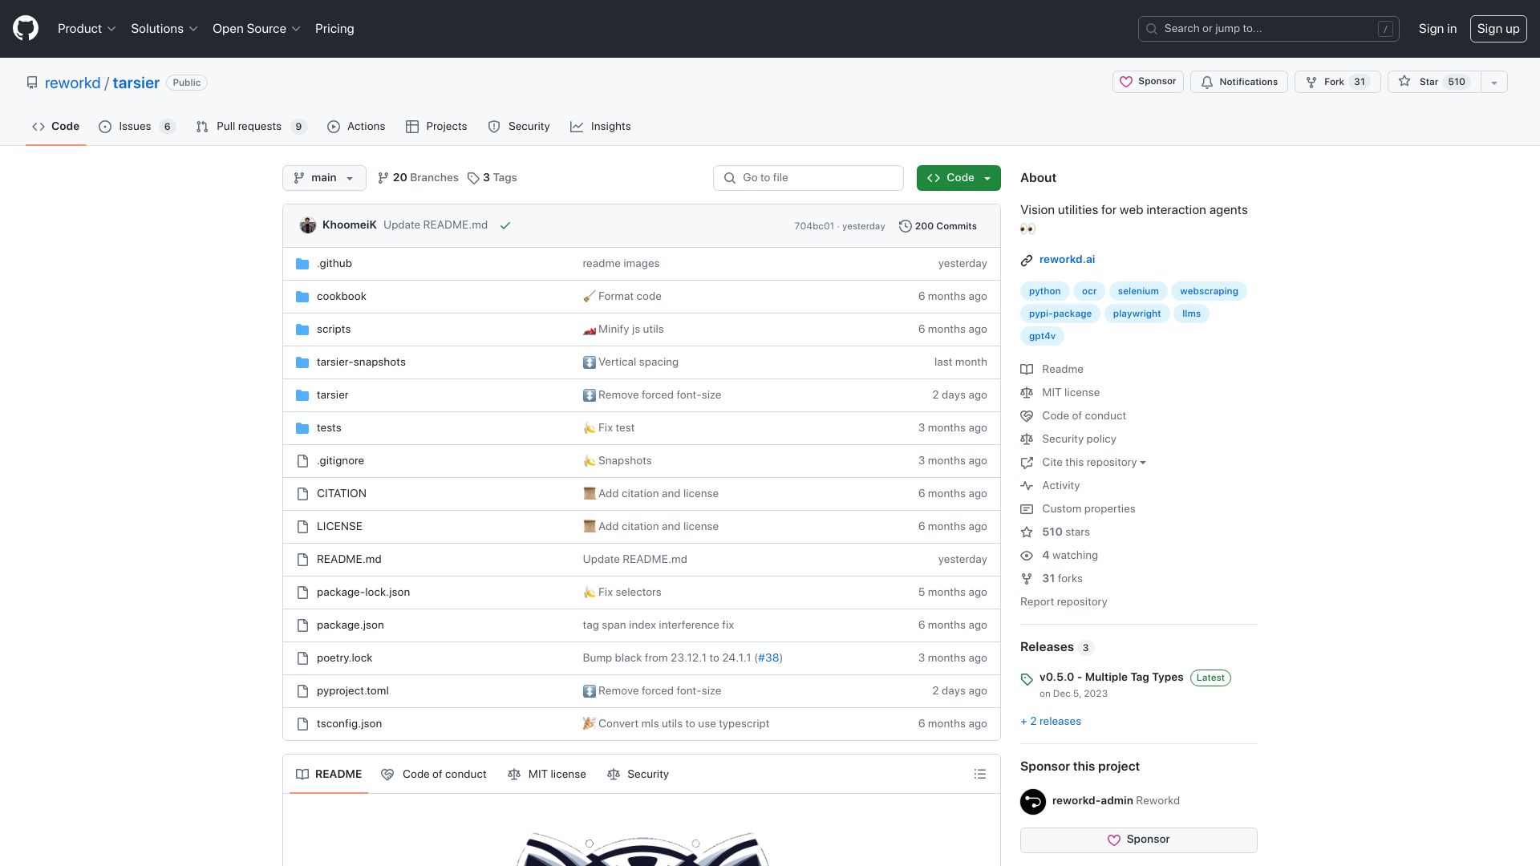The height and width of the screenshot is (866, 1540).
Task: Open the Activity page
Action: pyautogui.click(x=1060, y=485)
